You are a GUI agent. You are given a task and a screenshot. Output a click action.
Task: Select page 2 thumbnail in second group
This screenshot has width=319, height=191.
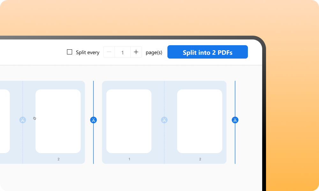200,121
